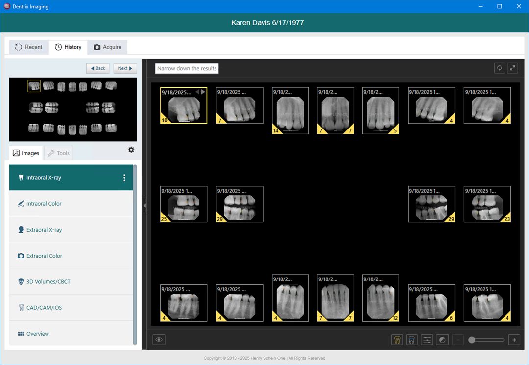Open the Intraoral X-ray three-dot menu
This screenshot has height=365, width=529.
click(124, 178)
